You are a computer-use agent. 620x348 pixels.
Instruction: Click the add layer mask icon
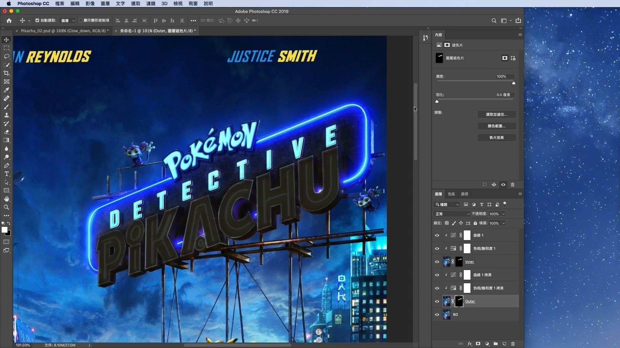click(478, 344)
